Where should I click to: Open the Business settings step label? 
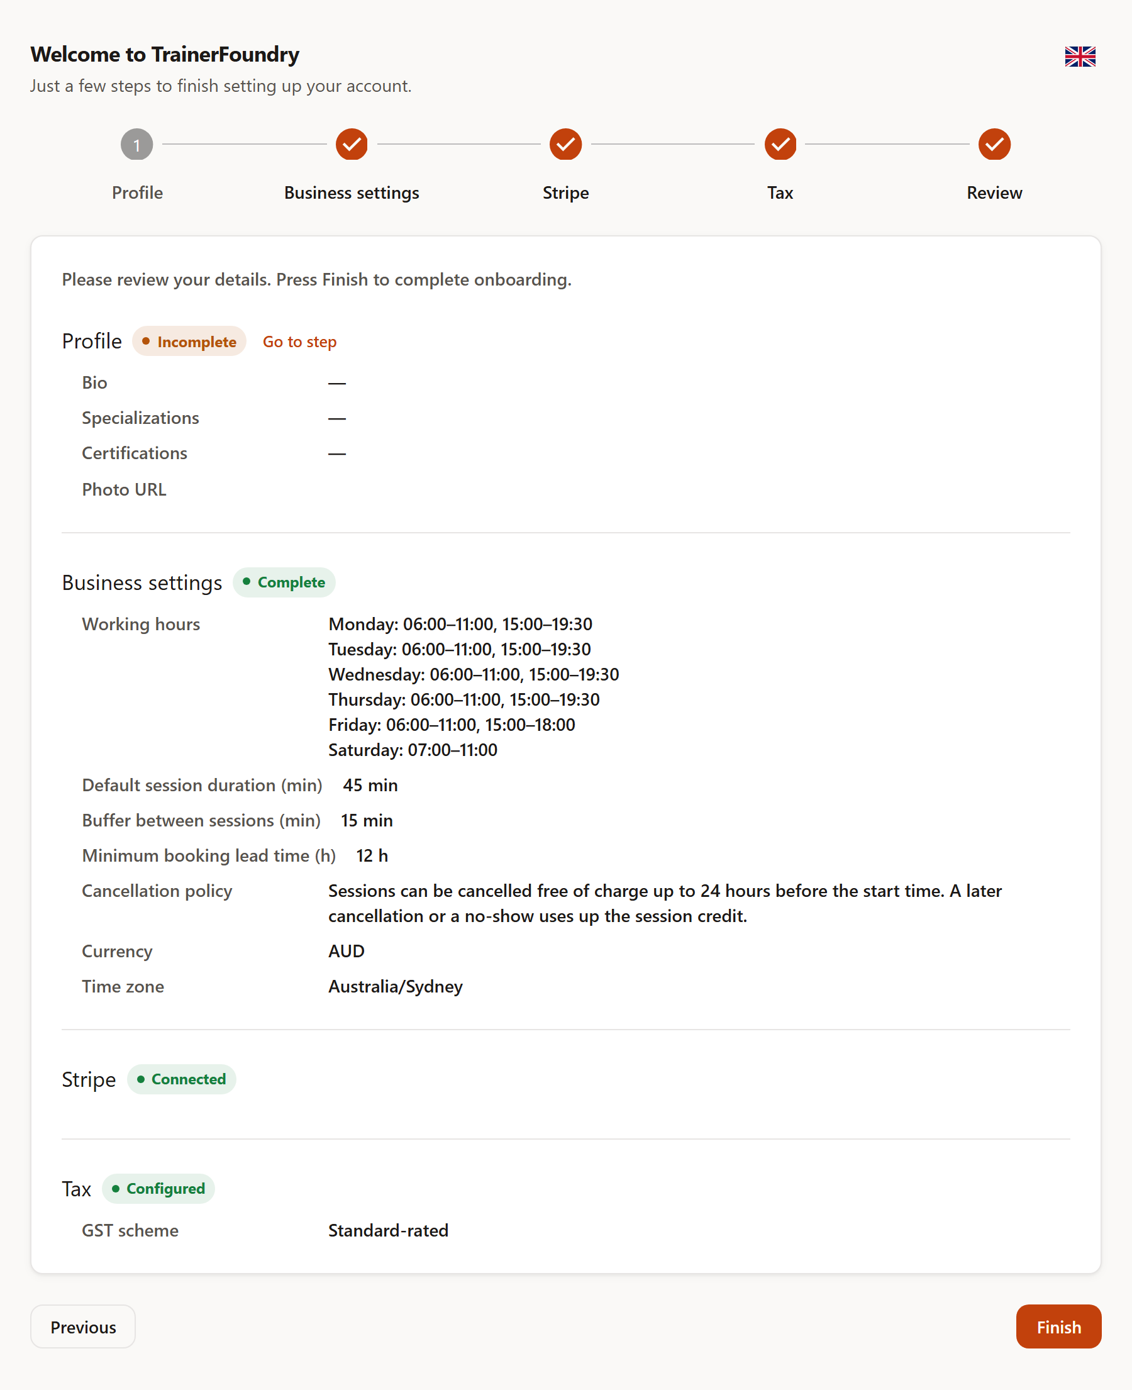pos(352,192)
